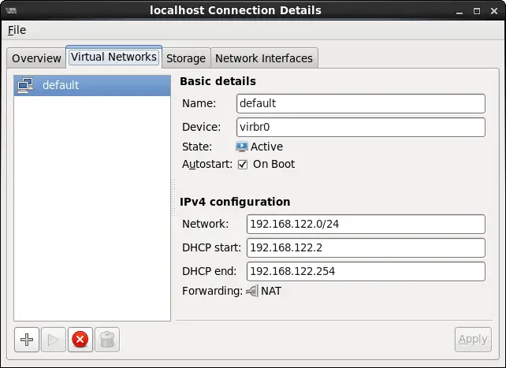Click the Apply button
Screen dimensions: 506x368
[472, 340]
